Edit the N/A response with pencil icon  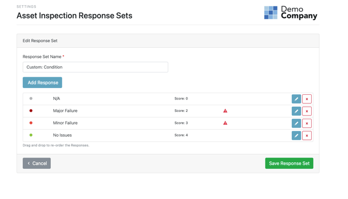point(296,99)
